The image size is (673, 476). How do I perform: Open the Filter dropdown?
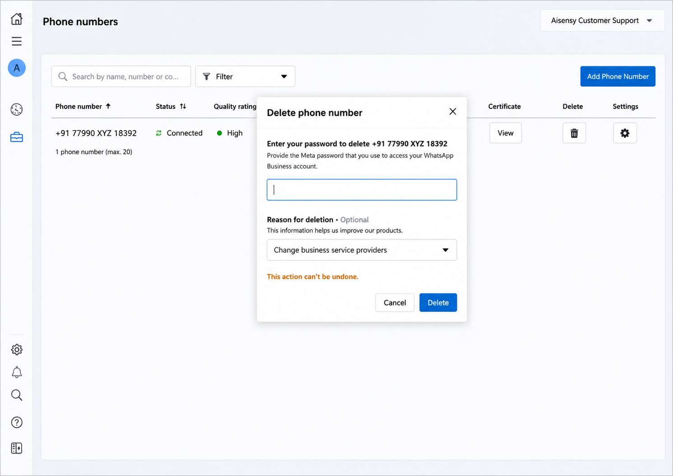(x=245, y=77)
